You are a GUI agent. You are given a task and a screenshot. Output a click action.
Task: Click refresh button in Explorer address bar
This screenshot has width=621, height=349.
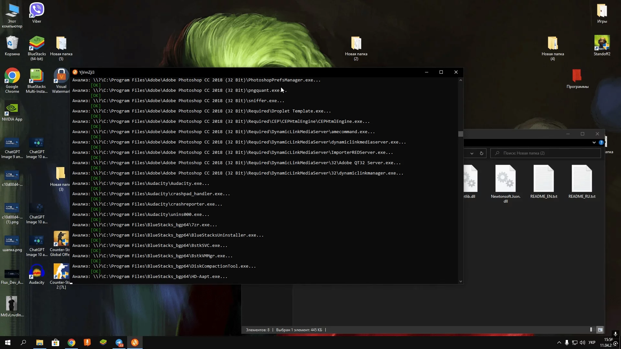coord(481,153)
